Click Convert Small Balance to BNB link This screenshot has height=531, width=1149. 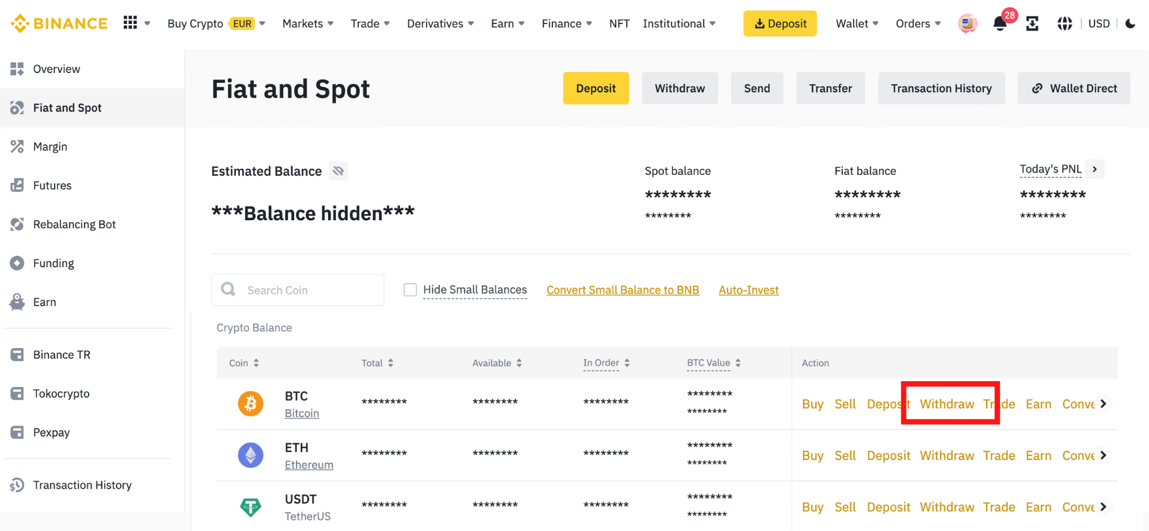pyautogui.click(x=623, y=290)
